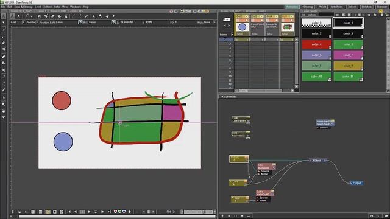The height and width of the screenshot is (219, 390).
Task: Open the File menu
Action: 3,7
